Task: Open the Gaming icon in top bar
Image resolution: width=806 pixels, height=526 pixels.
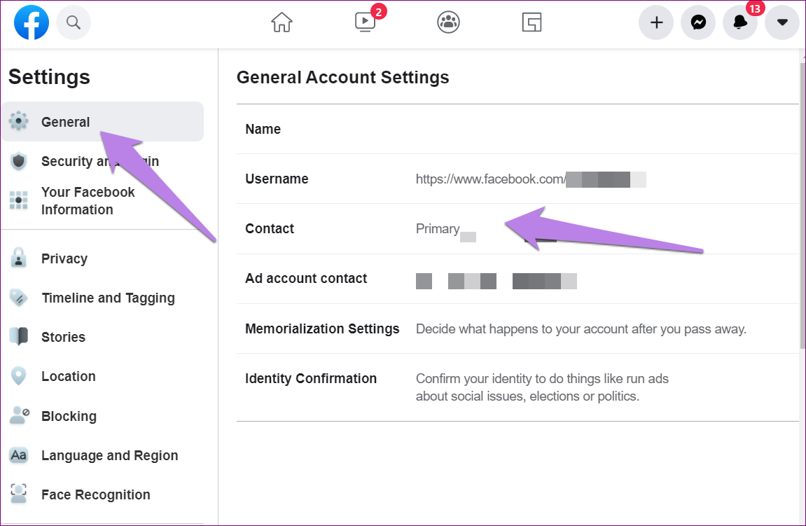Action: [x=532, y=23]
